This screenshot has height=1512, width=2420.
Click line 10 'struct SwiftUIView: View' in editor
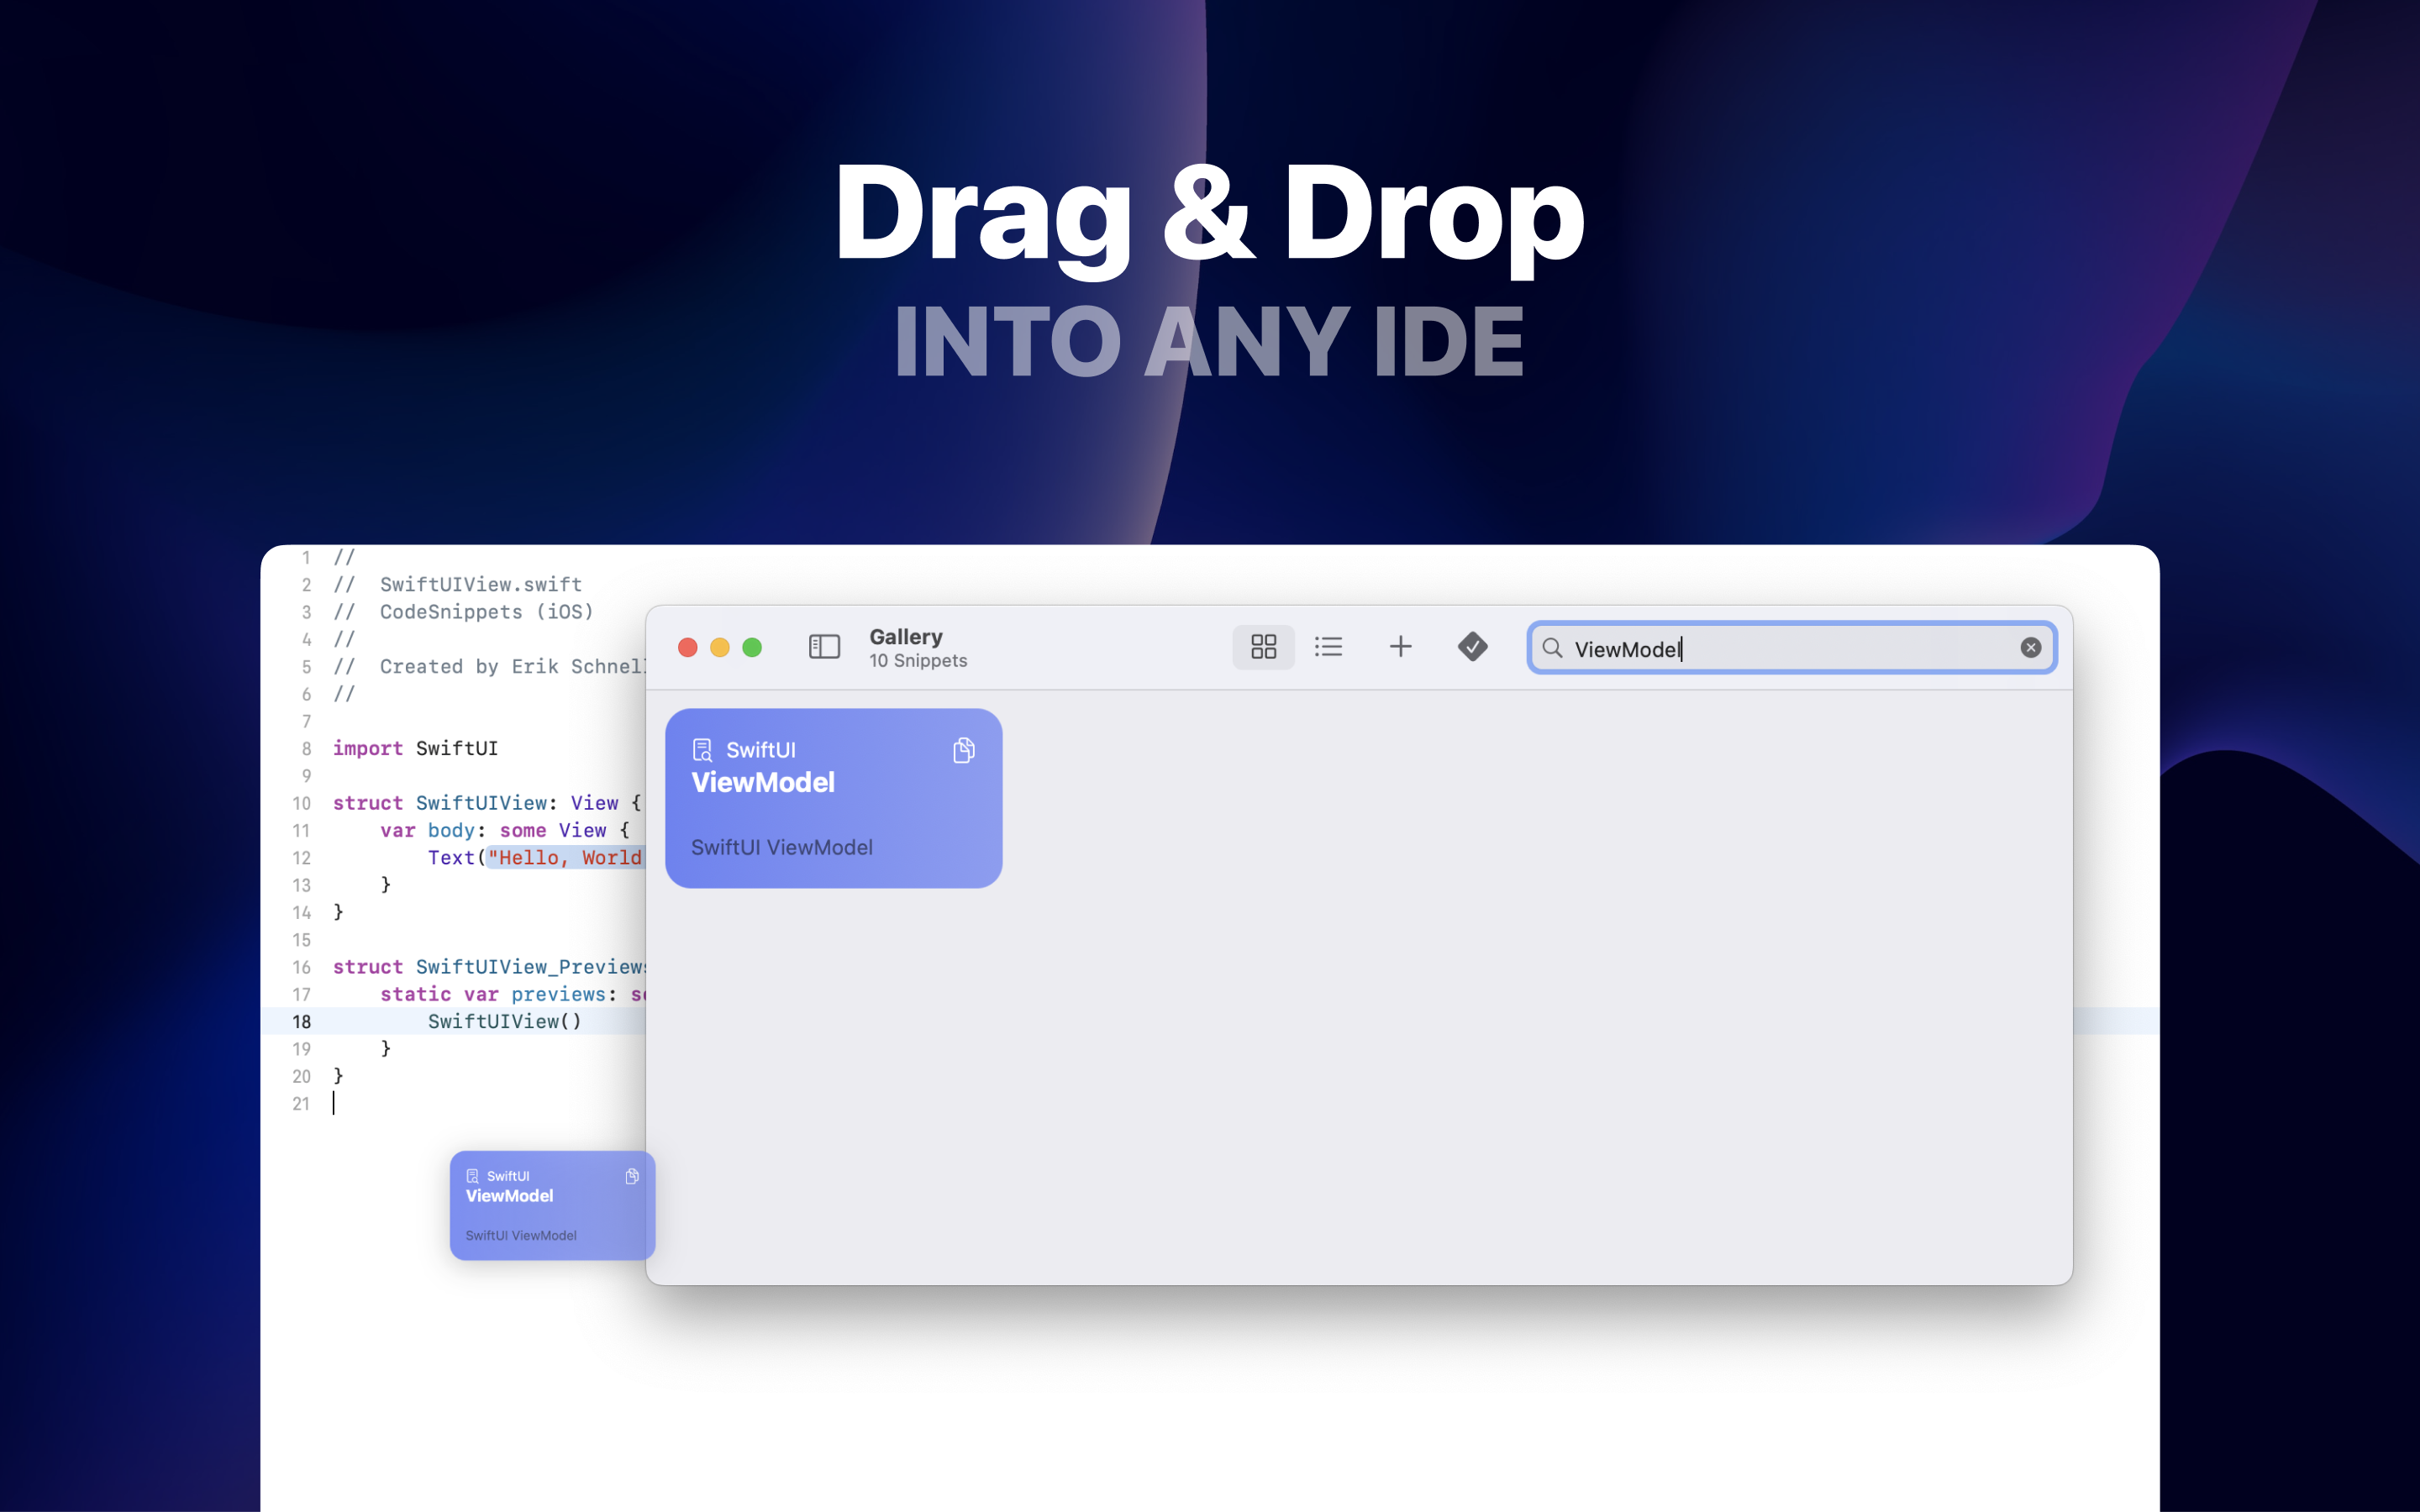487,803
